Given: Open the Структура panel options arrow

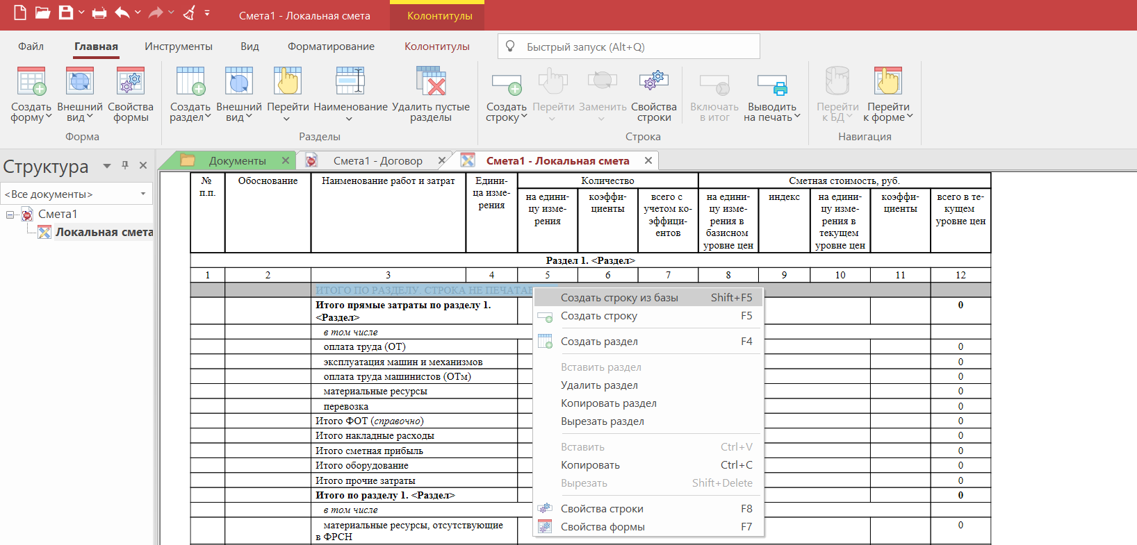Looking at the screenshot, I should [x=107, y=166].
